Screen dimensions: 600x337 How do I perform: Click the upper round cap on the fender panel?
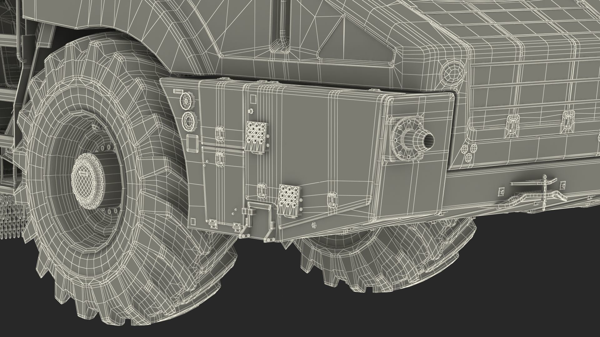188,101
